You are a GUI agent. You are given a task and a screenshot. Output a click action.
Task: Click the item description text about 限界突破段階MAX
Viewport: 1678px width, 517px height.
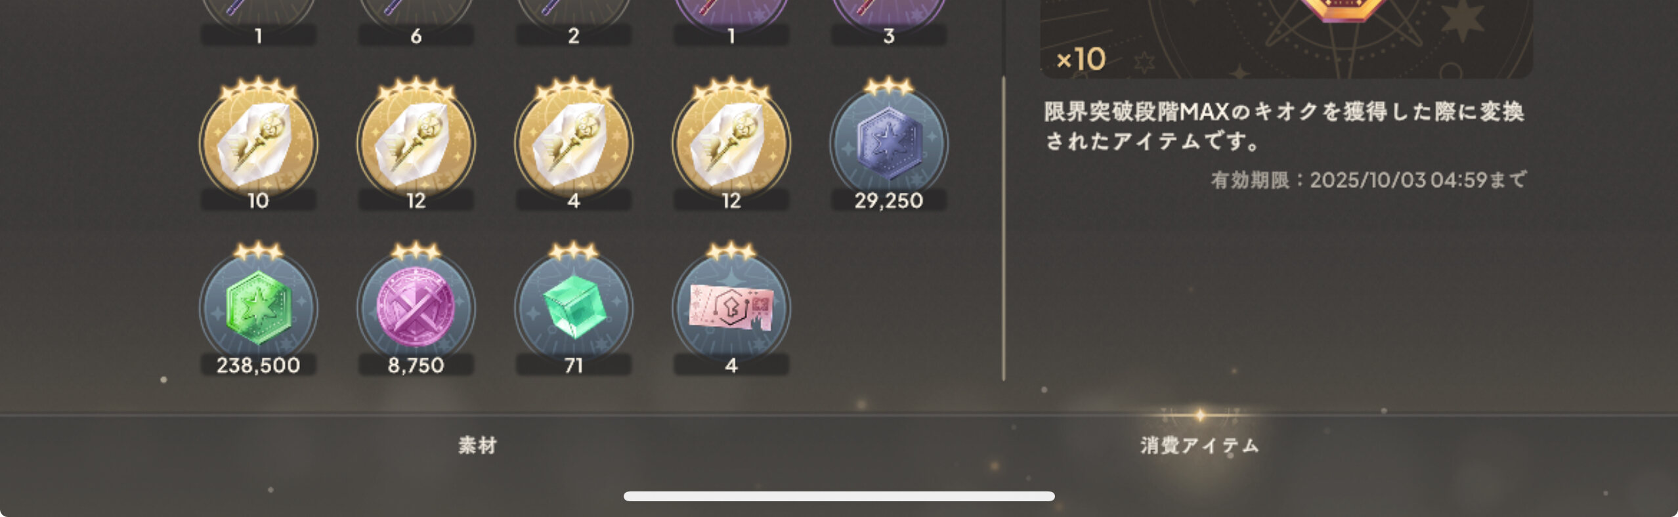click(x=1283, y=126)
